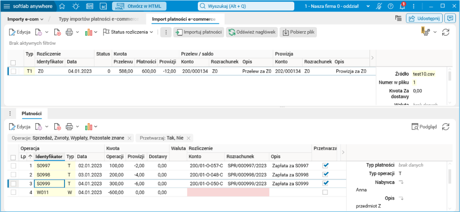Open the Płatności tab
This screenshot has width=460, height=212.
(x=32, y=113)
